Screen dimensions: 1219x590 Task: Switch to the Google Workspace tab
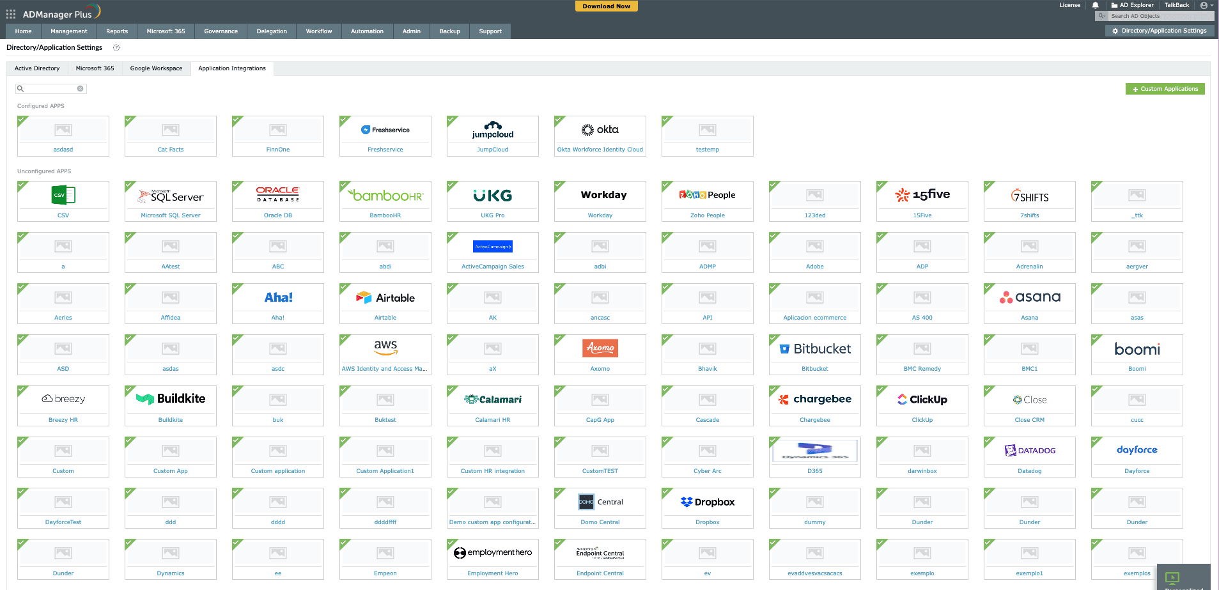click(x=157, y=68)
